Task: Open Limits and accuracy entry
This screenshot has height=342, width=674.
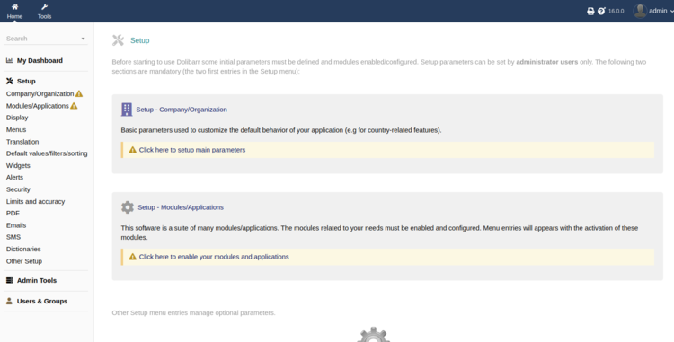Action: 35,201
